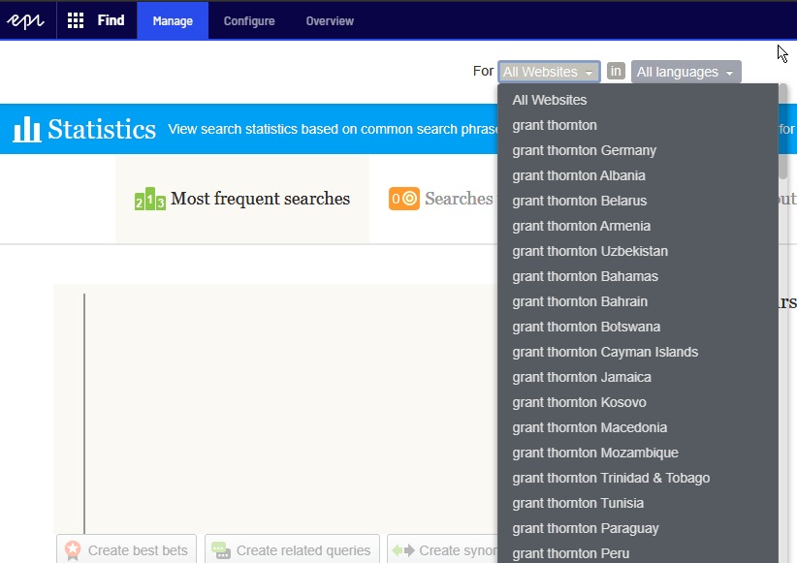The image size is (797, 563).
Task: Switch to the Manage tab
Action: (173, 20)
